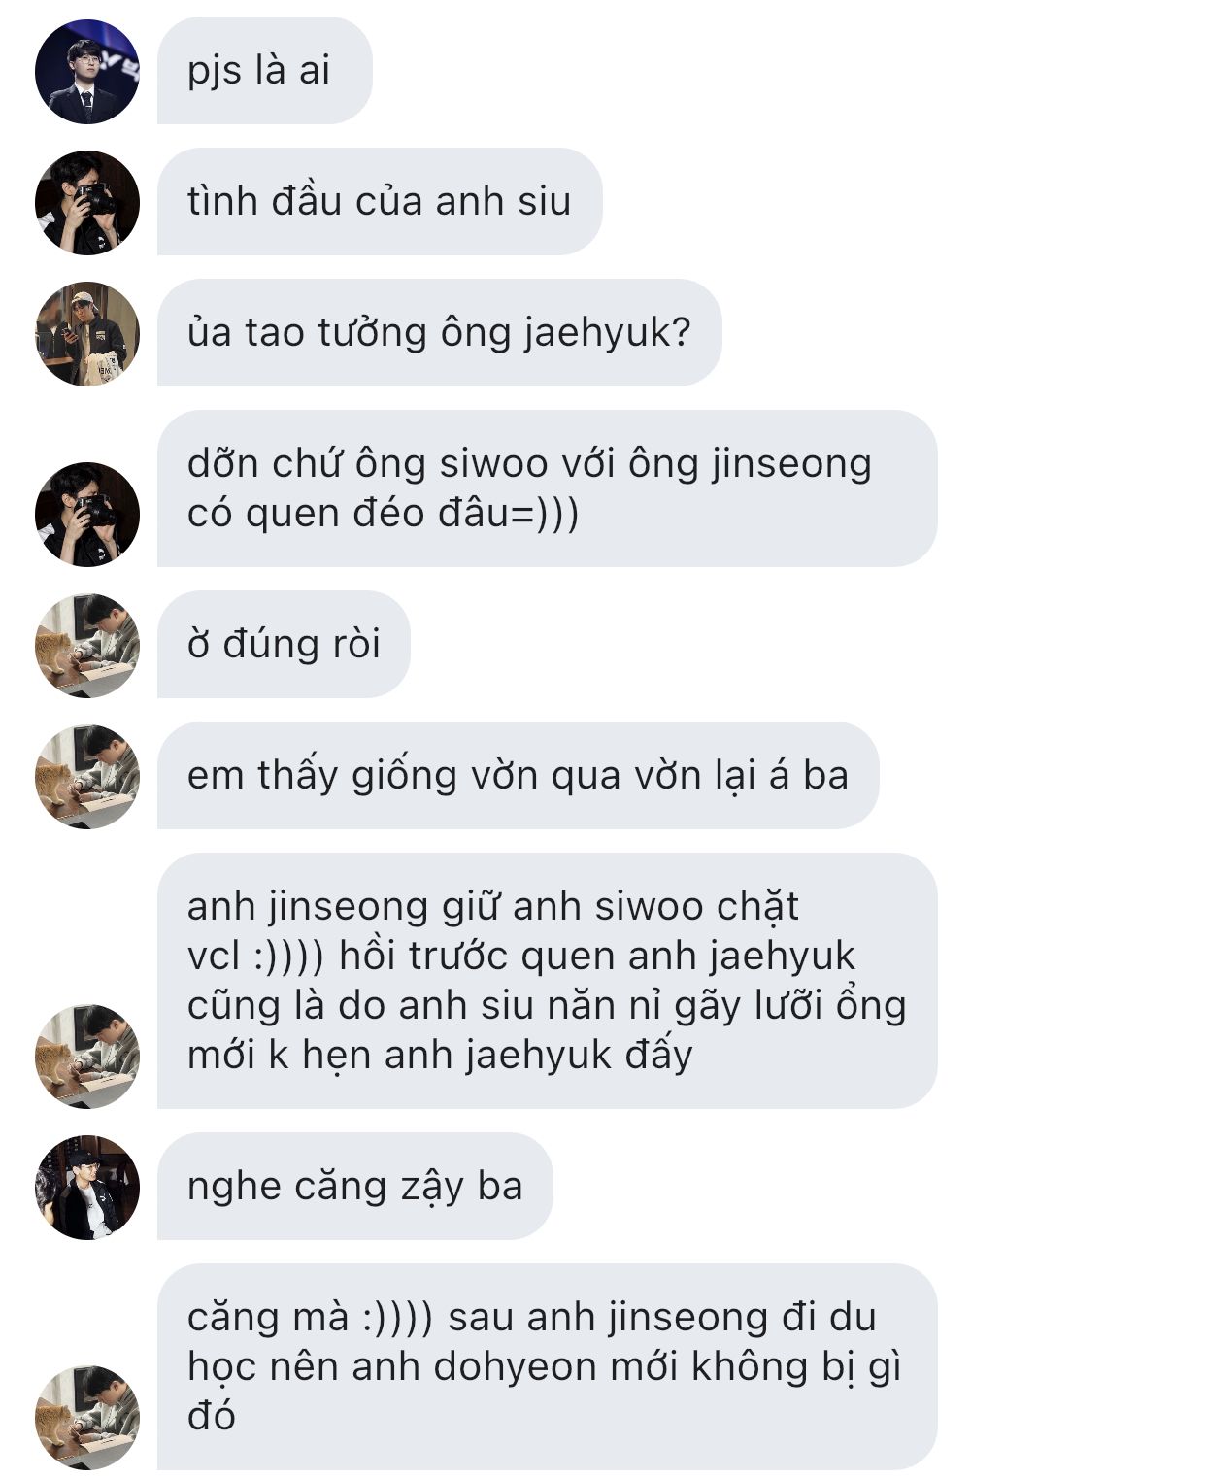Select the 'pjs là ai' message bubble
This screenshot has height=1478, width=1206.
264,71
